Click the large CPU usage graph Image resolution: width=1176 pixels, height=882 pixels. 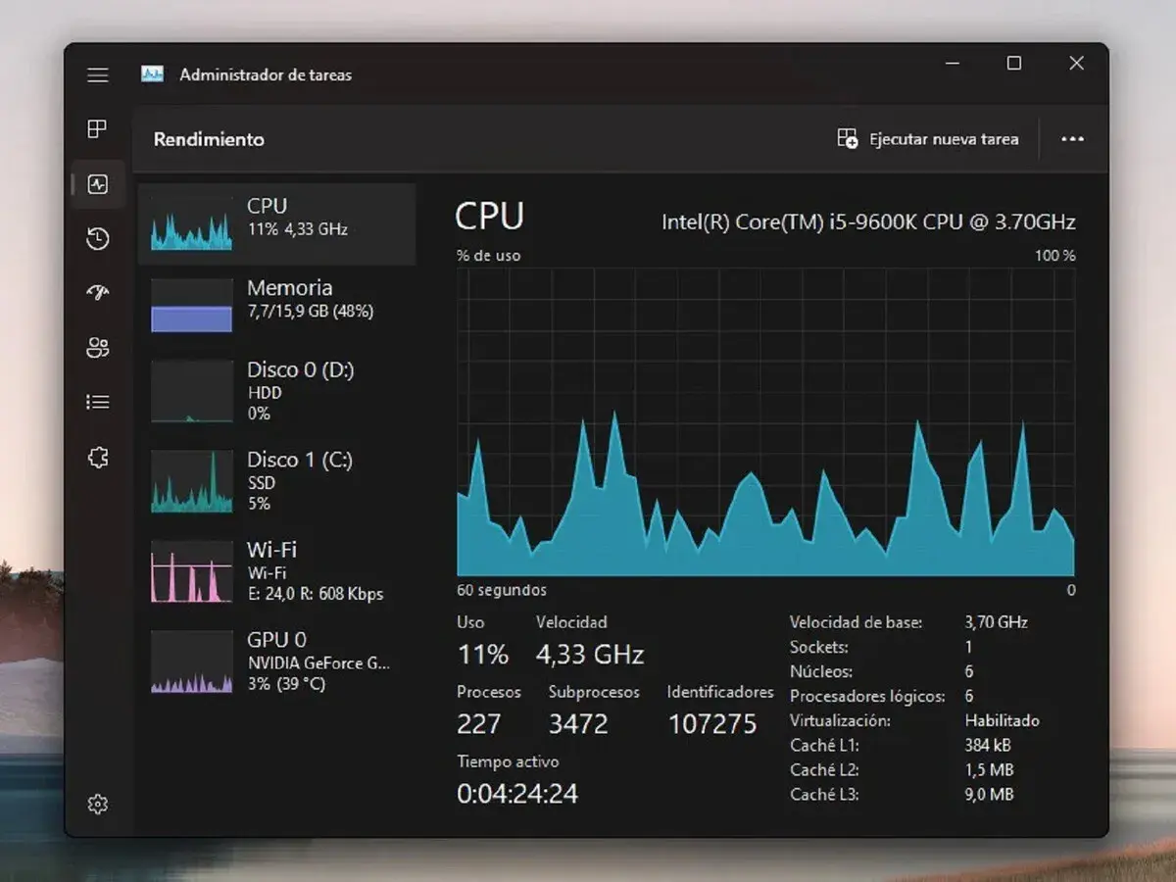(765, 422)
